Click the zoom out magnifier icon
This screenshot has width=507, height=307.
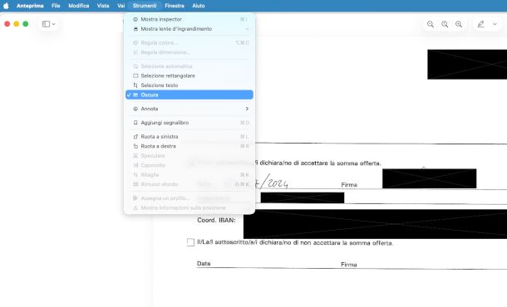pyautogui.click(x=431, y=24)
